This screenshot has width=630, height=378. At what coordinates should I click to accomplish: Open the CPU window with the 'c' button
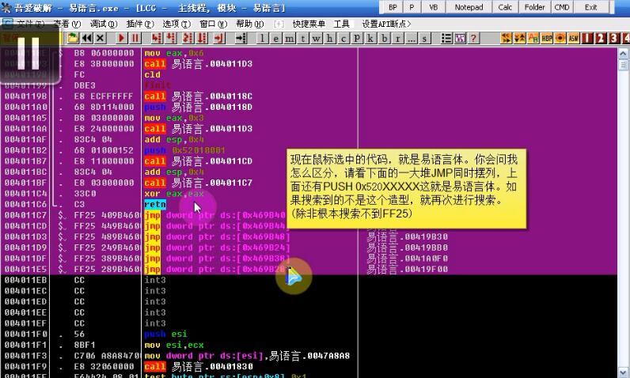(x=343, y=38)
